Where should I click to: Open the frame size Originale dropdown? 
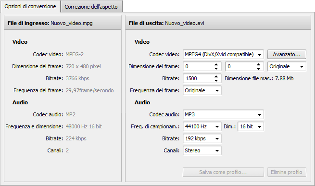point(287,66)
